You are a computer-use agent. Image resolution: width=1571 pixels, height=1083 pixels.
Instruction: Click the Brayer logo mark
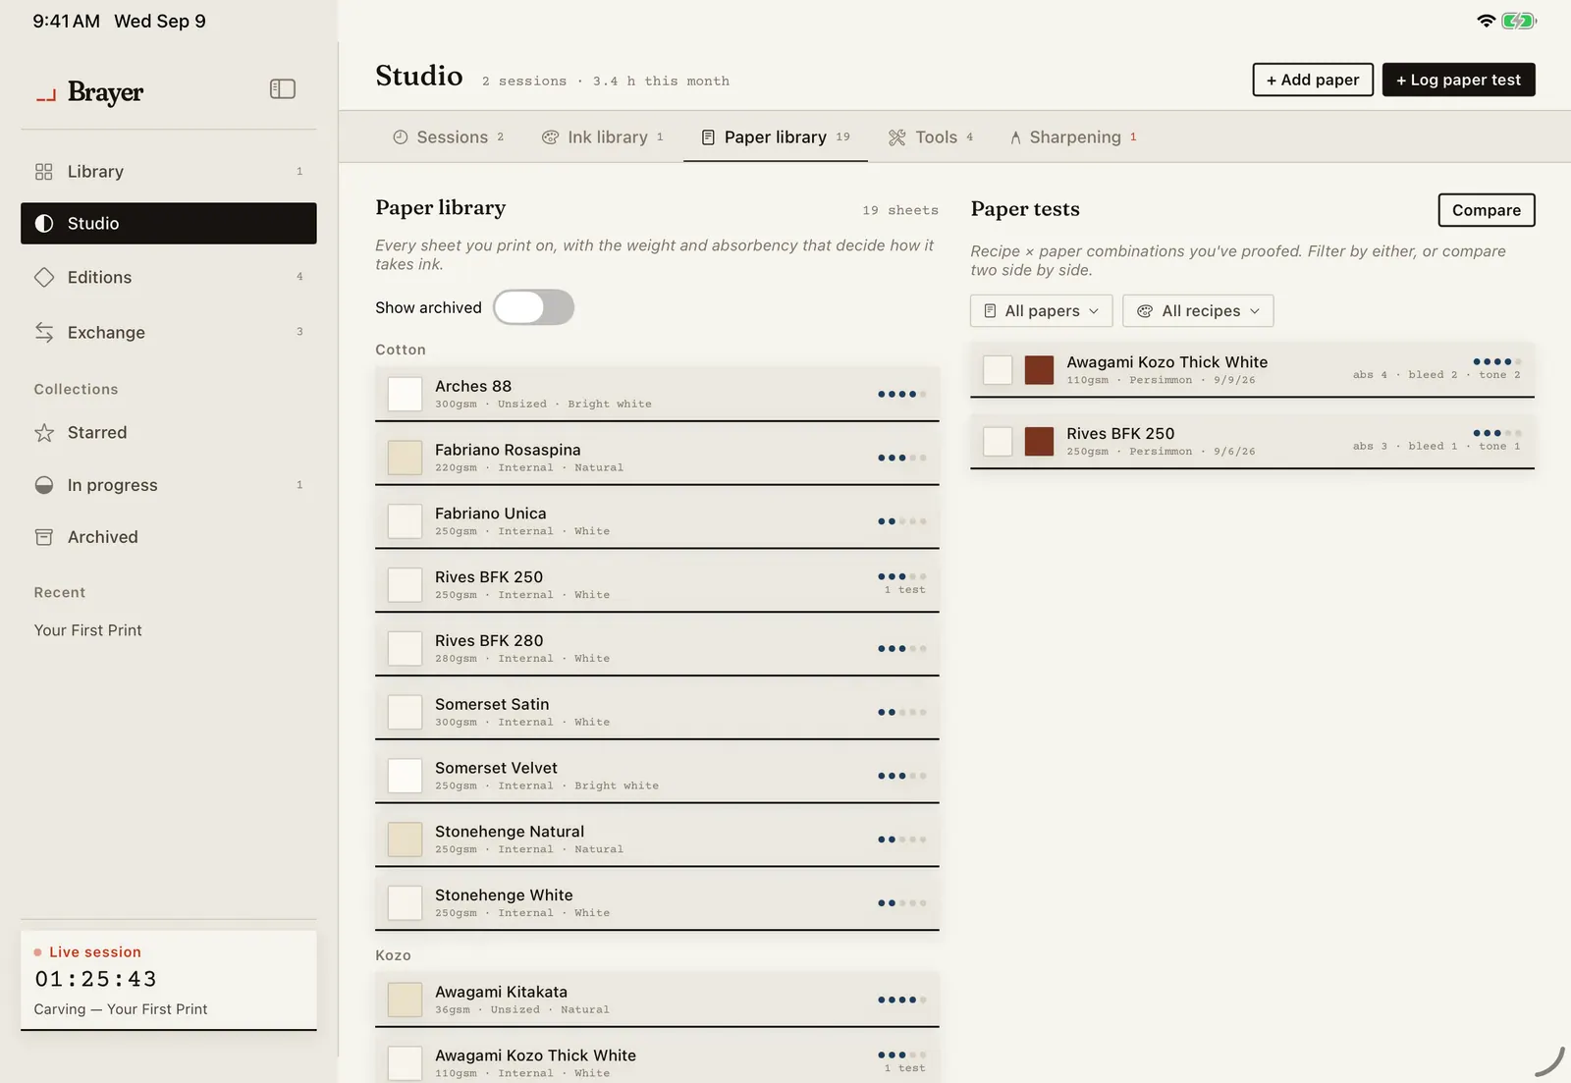[x=46, y=95]
